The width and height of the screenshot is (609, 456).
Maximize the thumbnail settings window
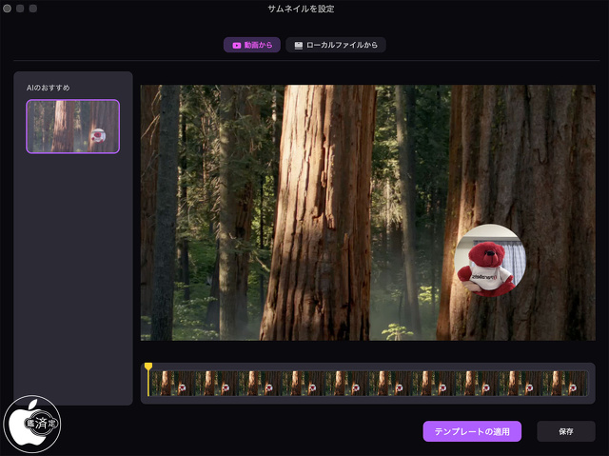(x=33, y=9)
